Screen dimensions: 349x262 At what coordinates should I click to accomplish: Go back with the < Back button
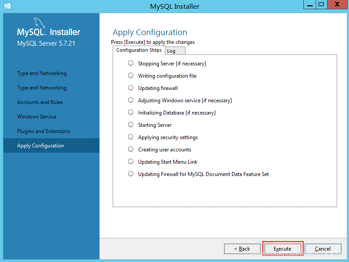click(x=242, y=249)
